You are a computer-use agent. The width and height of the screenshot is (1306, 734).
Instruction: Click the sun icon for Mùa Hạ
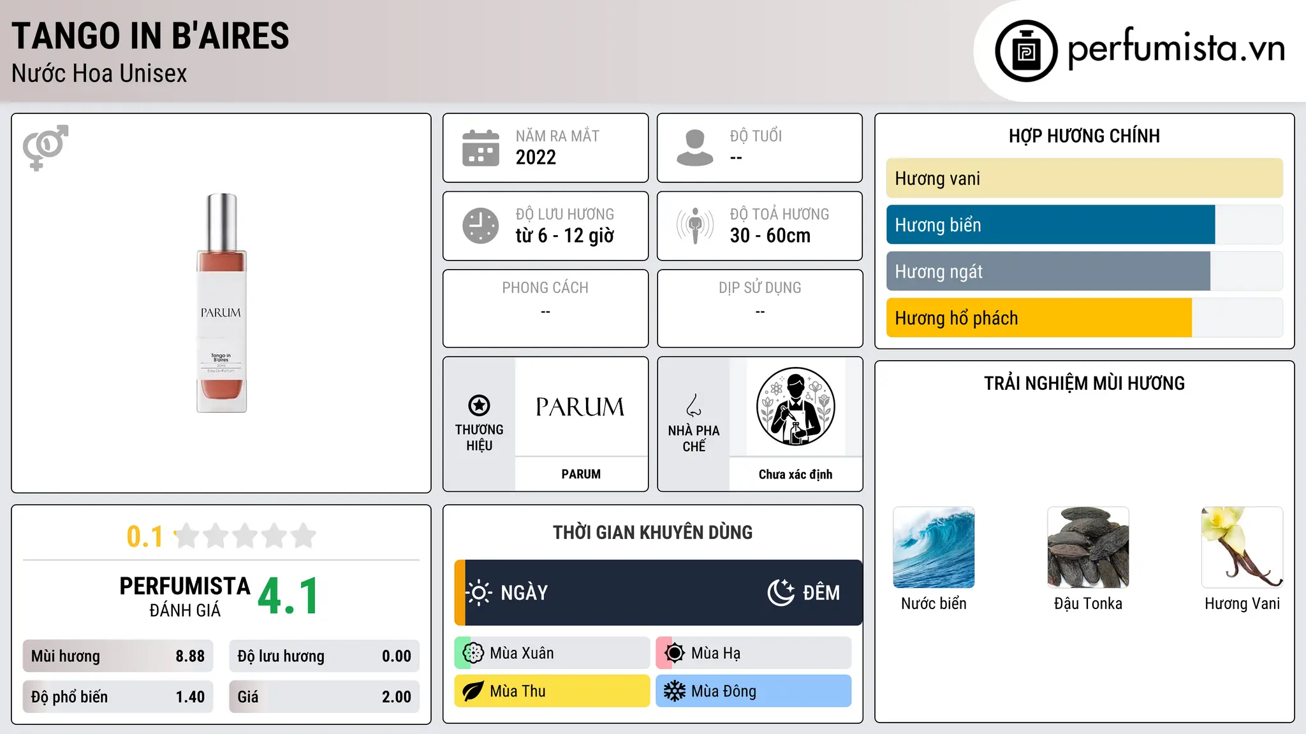tap(674, 653)
